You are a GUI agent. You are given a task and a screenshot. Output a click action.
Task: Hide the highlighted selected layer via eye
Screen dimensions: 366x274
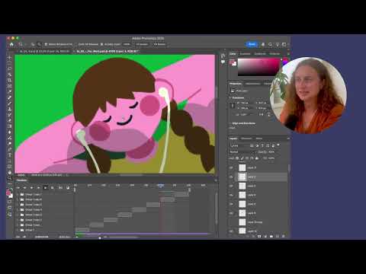tap(231, 177)
